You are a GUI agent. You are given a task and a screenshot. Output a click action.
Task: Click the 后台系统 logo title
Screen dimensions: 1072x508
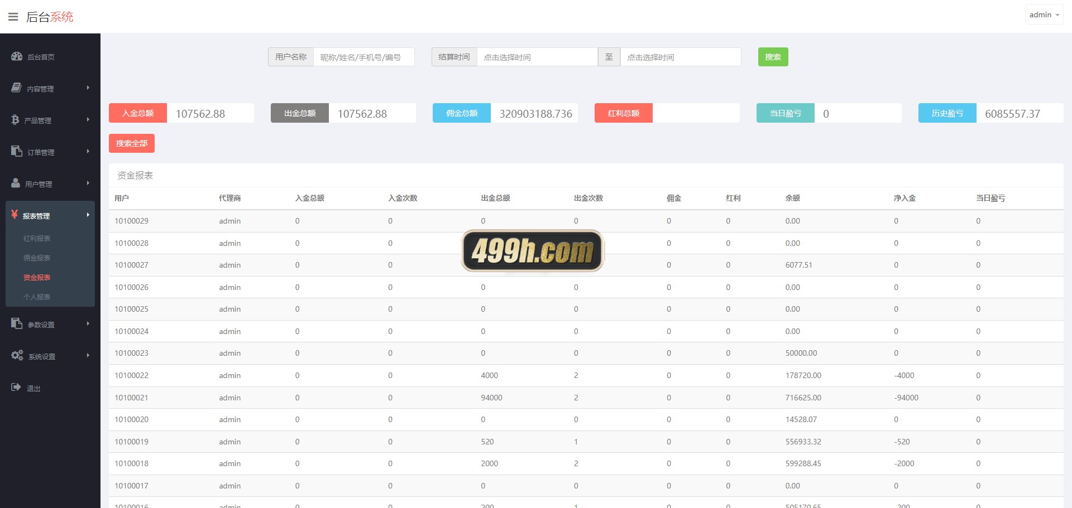coord(50,17)
